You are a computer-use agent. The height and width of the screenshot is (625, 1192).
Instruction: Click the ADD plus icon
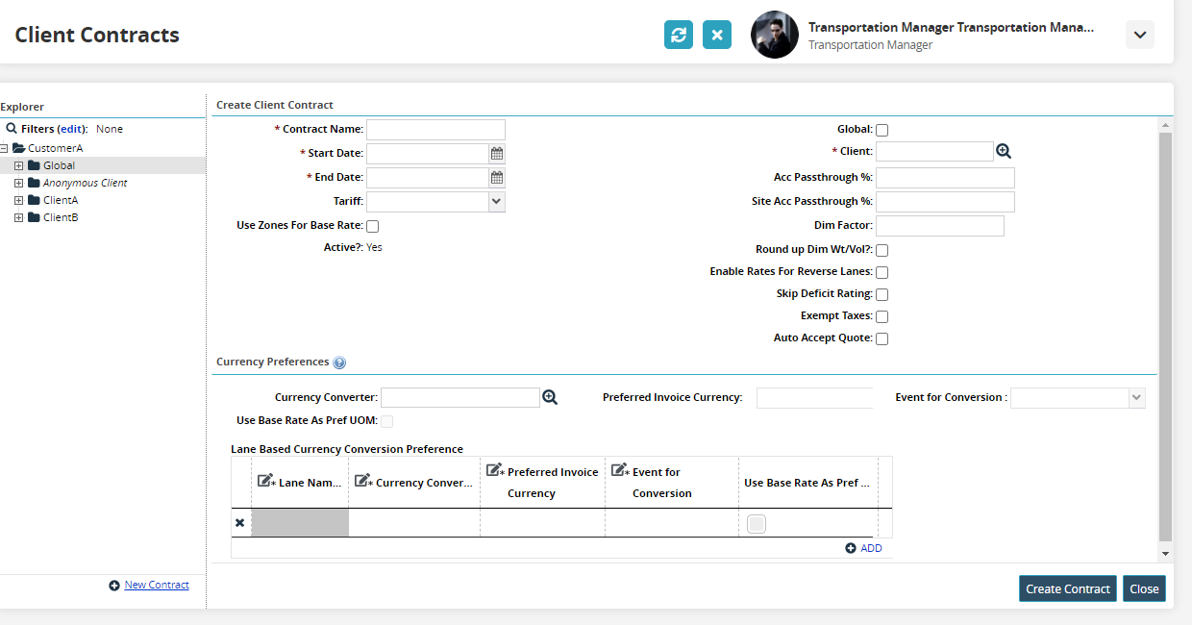851,548
